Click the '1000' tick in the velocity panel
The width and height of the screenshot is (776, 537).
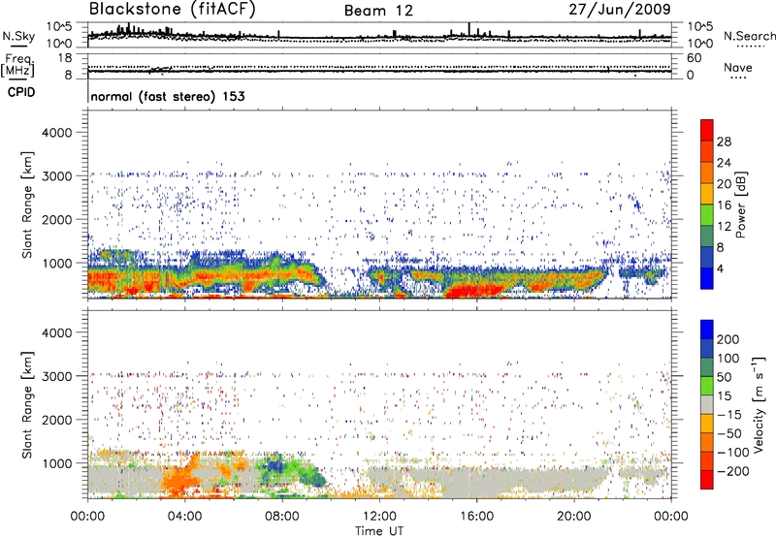click(56, 463)
